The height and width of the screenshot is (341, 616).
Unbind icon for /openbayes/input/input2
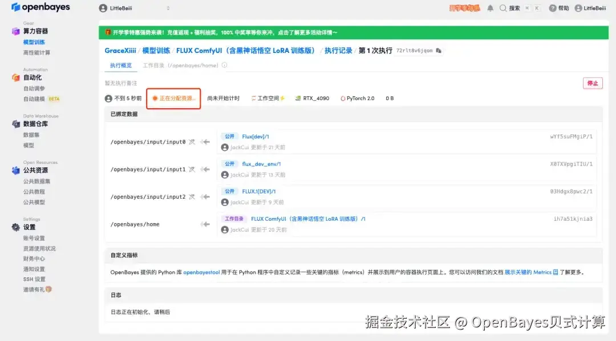coord(192,197)
